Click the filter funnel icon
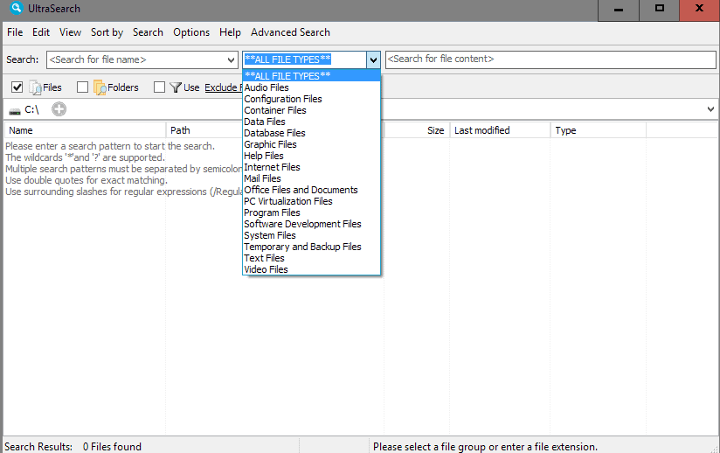 click(x=176, y=87)
